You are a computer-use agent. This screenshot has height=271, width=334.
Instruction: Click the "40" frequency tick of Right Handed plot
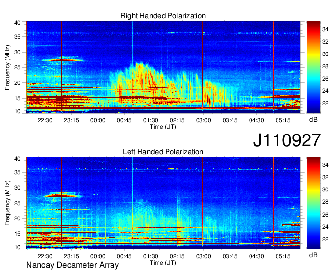17,23
